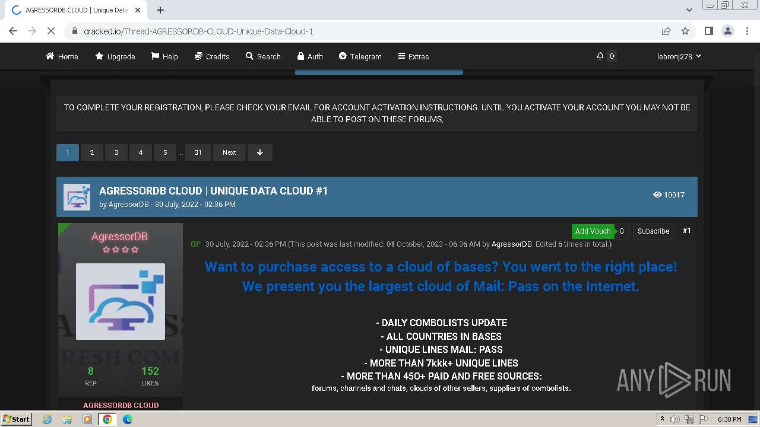The height and width of the screenshot is (427, 760).
Task: Go to thread page 4
Action: click(x=141, y=152)
